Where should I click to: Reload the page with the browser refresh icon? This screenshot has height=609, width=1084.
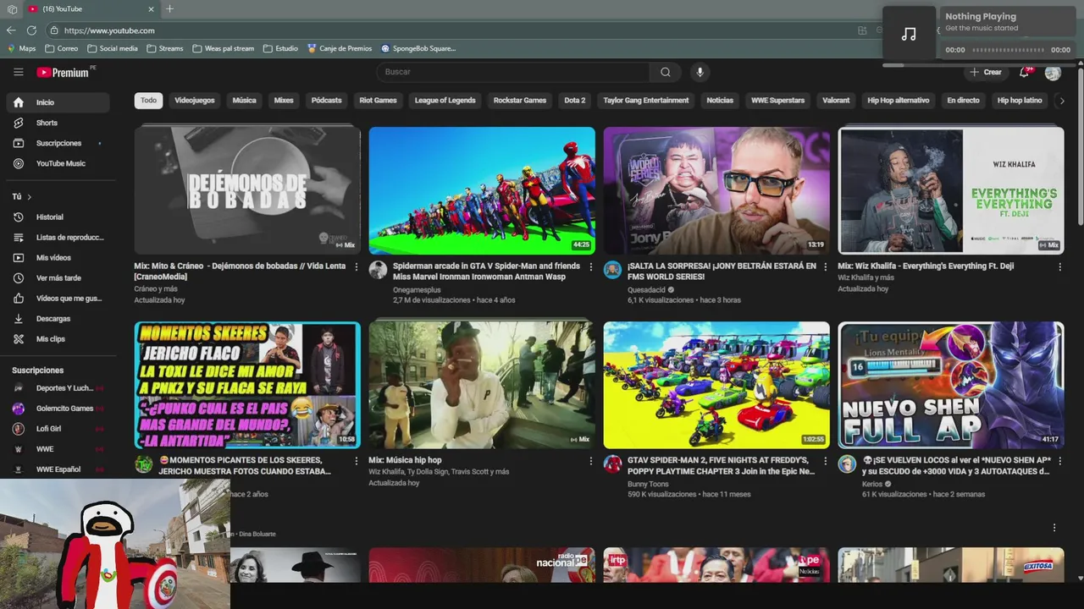click(x=31, y=30)
